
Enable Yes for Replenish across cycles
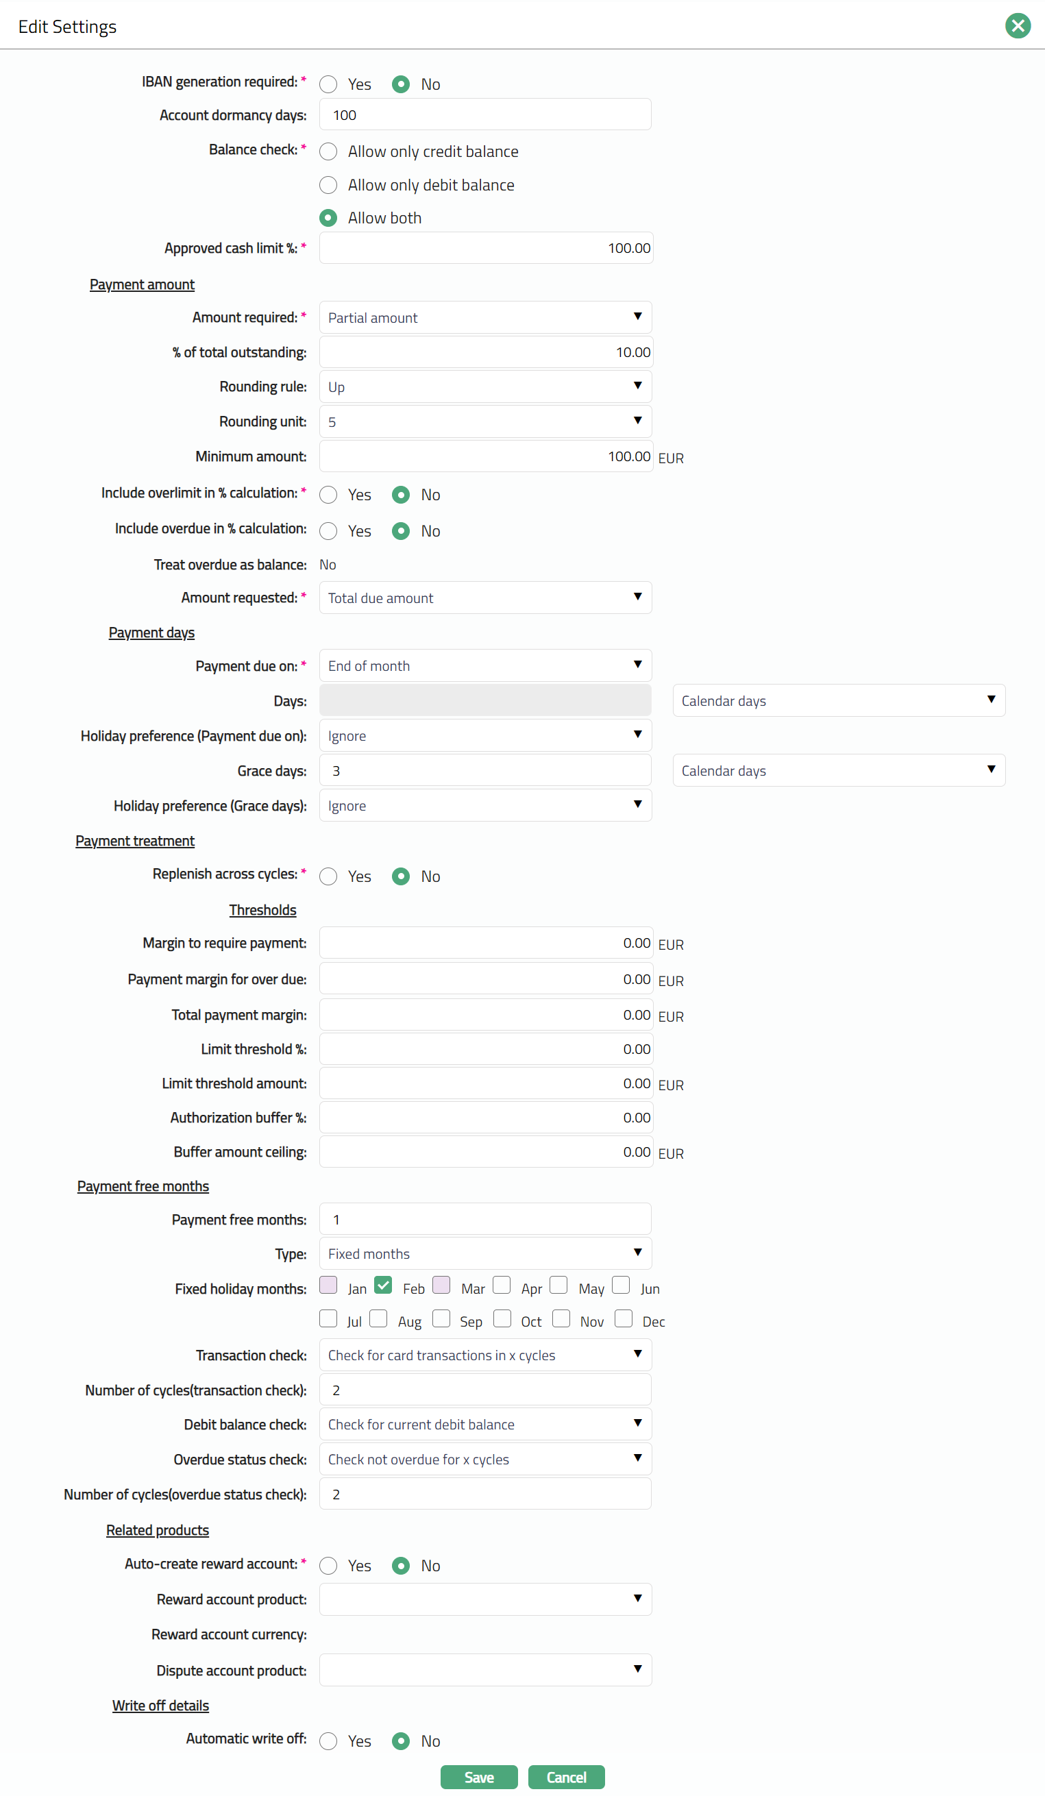[x=328, y=876]
